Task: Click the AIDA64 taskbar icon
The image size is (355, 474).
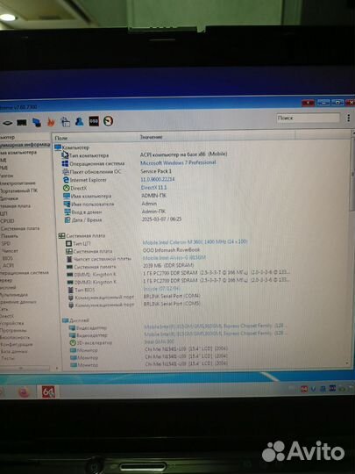Action: [48, 391]
